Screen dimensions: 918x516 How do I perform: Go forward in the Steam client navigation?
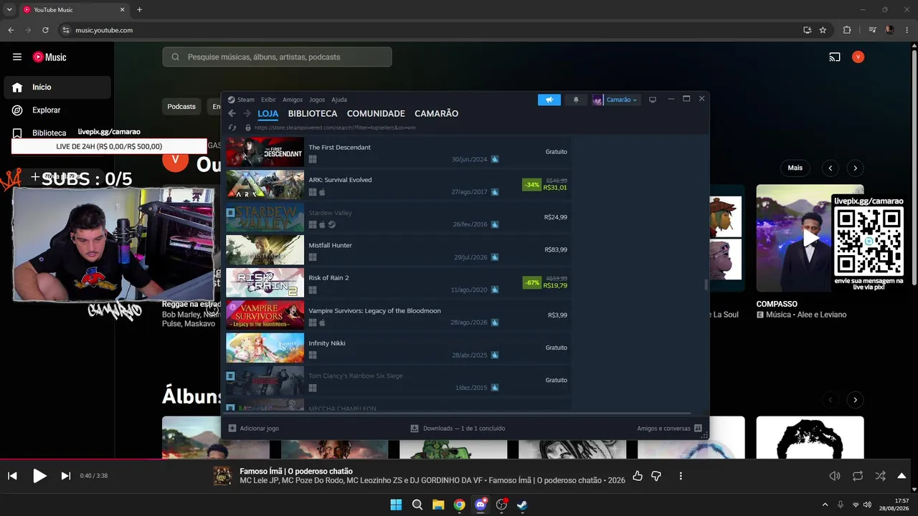(x=247, y=113)
